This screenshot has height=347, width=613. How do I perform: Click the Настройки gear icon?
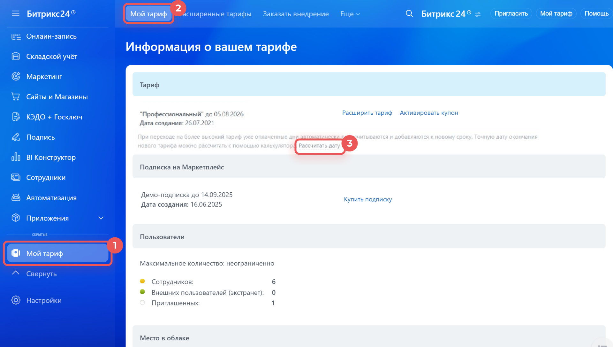[16, 300]
